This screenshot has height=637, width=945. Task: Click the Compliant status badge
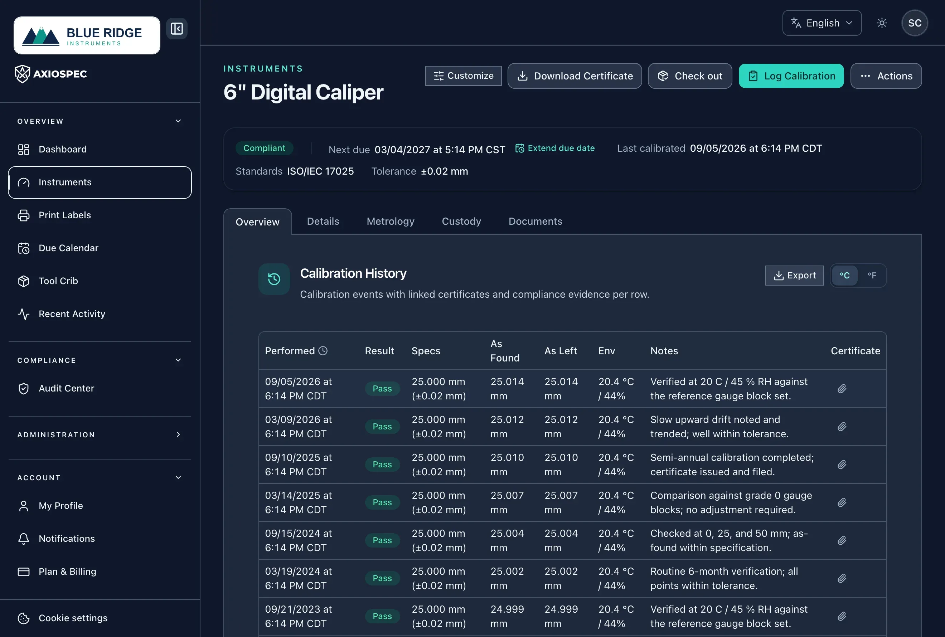(265, 148)
